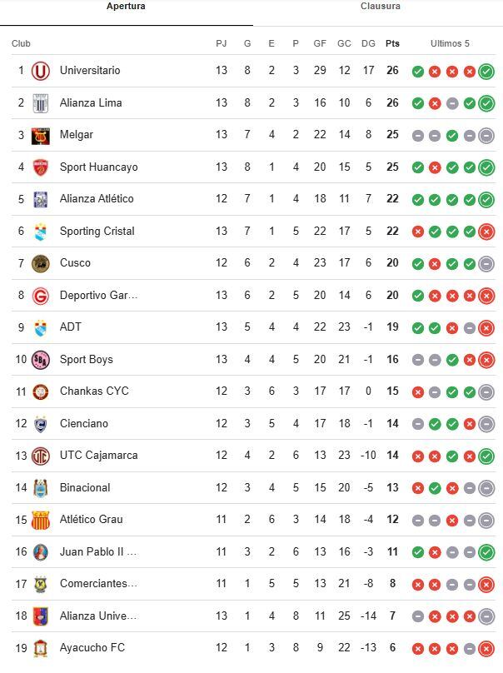Image resolution: width=503 pixels, height=673 pixels.
Task: Open the Chankas CYC team link
Action: (94, 391)
